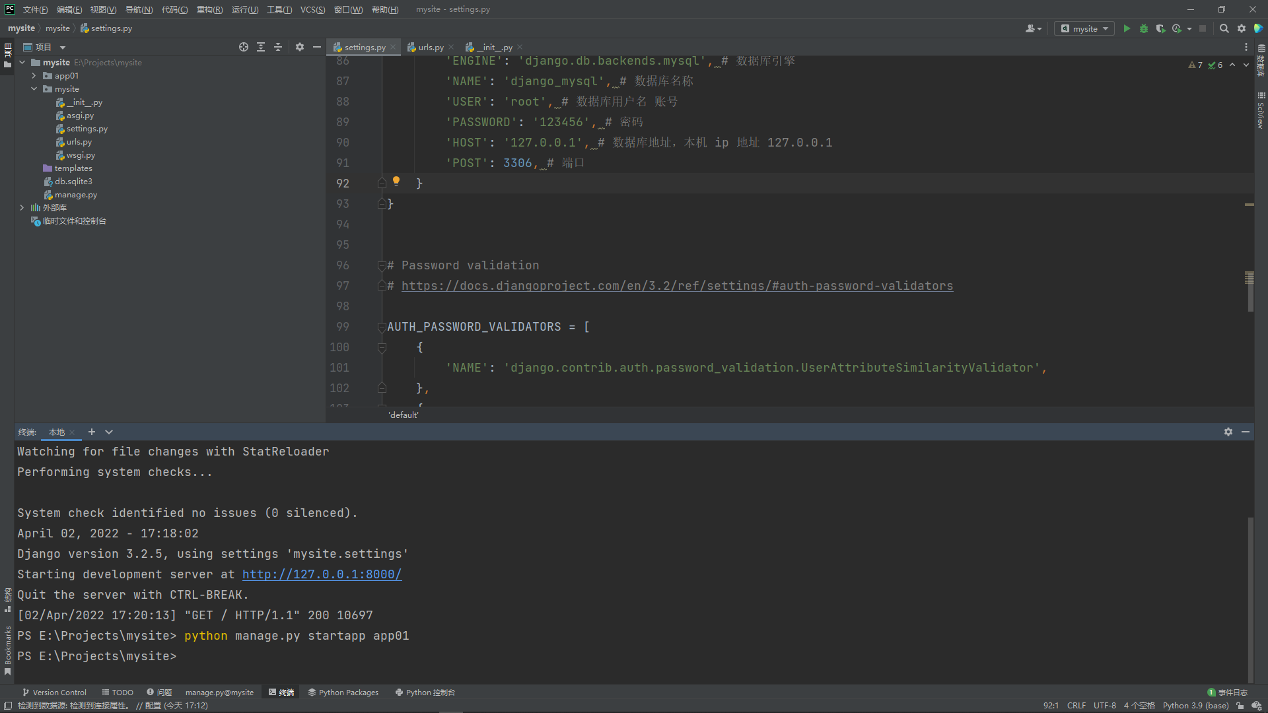The width and height of the screenshot is (1268, 713).
Task: Click the profiler run icon
Action: [1177, 28]
